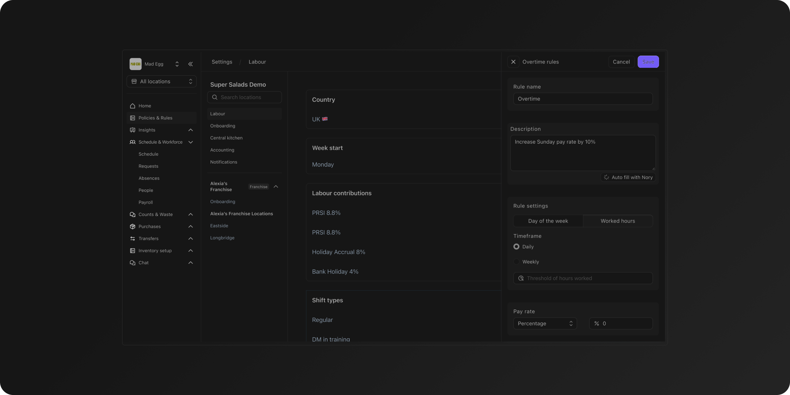Click the Threshold of hours worked field
Image resolution: width=790 pixels, height=395 pixels.
[583, 278]
